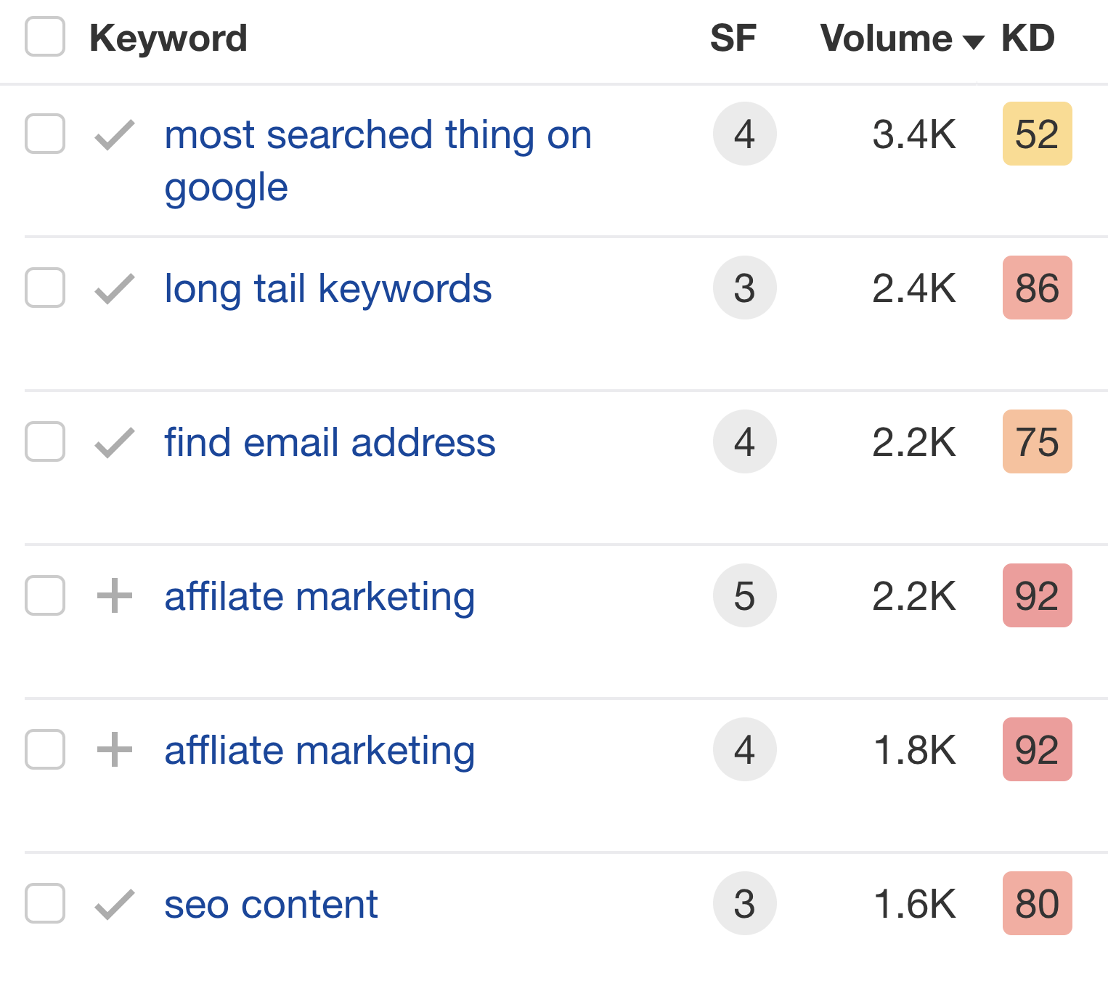The image size is (1108, 1002).
Task: Open SF circle for "affliate marketing"
Action: coord(744,750)
